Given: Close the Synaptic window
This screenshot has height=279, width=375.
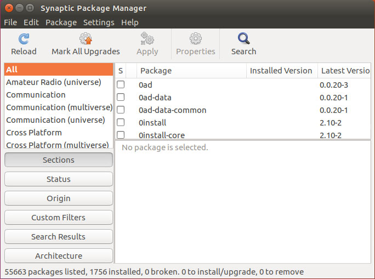Looking at the screenshot, I should coord(9,8).
